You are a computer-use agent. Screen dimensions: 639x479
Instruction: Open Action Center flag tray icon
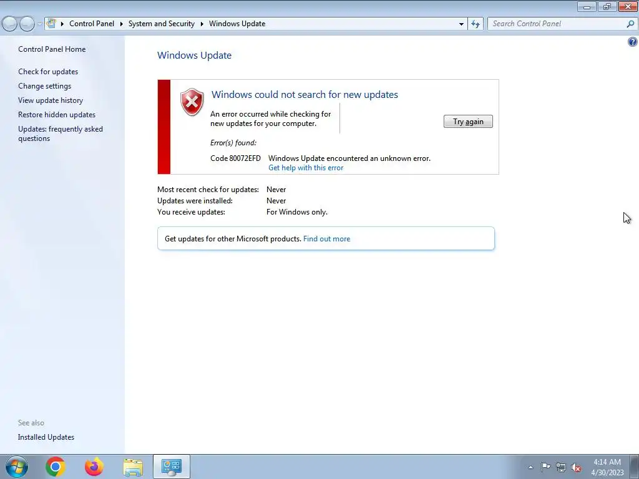(545, 467)
